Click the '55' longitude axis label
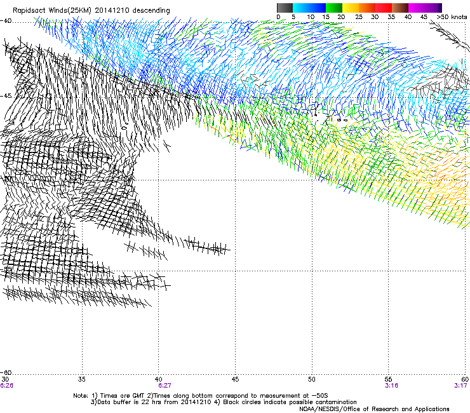The height and width of the screenshot is (413, 470). [389, 379]
